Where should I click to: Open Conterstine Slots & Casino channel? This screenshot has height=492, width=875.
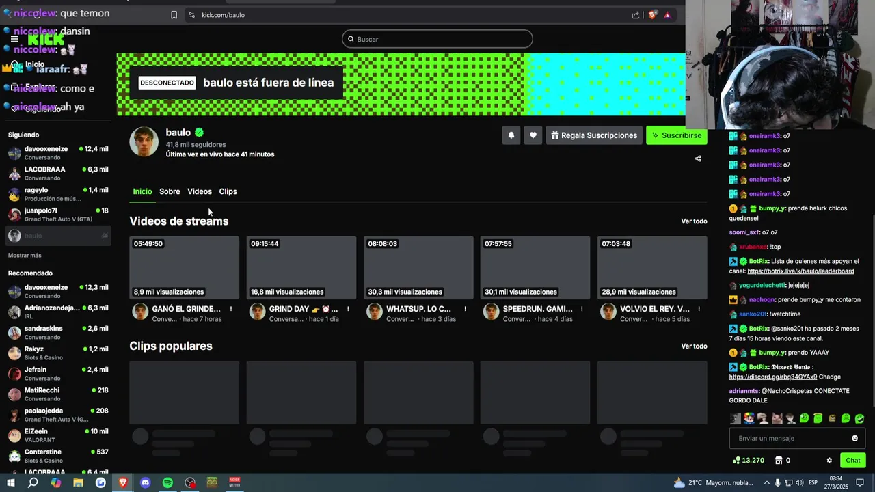58,456
